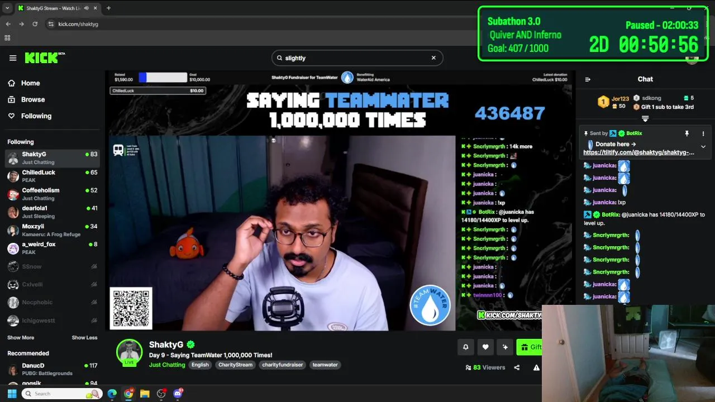Screen dimensions: 715x402
Task: Open the hamburger menu beside Kick logo
Action: coord(13,58)
